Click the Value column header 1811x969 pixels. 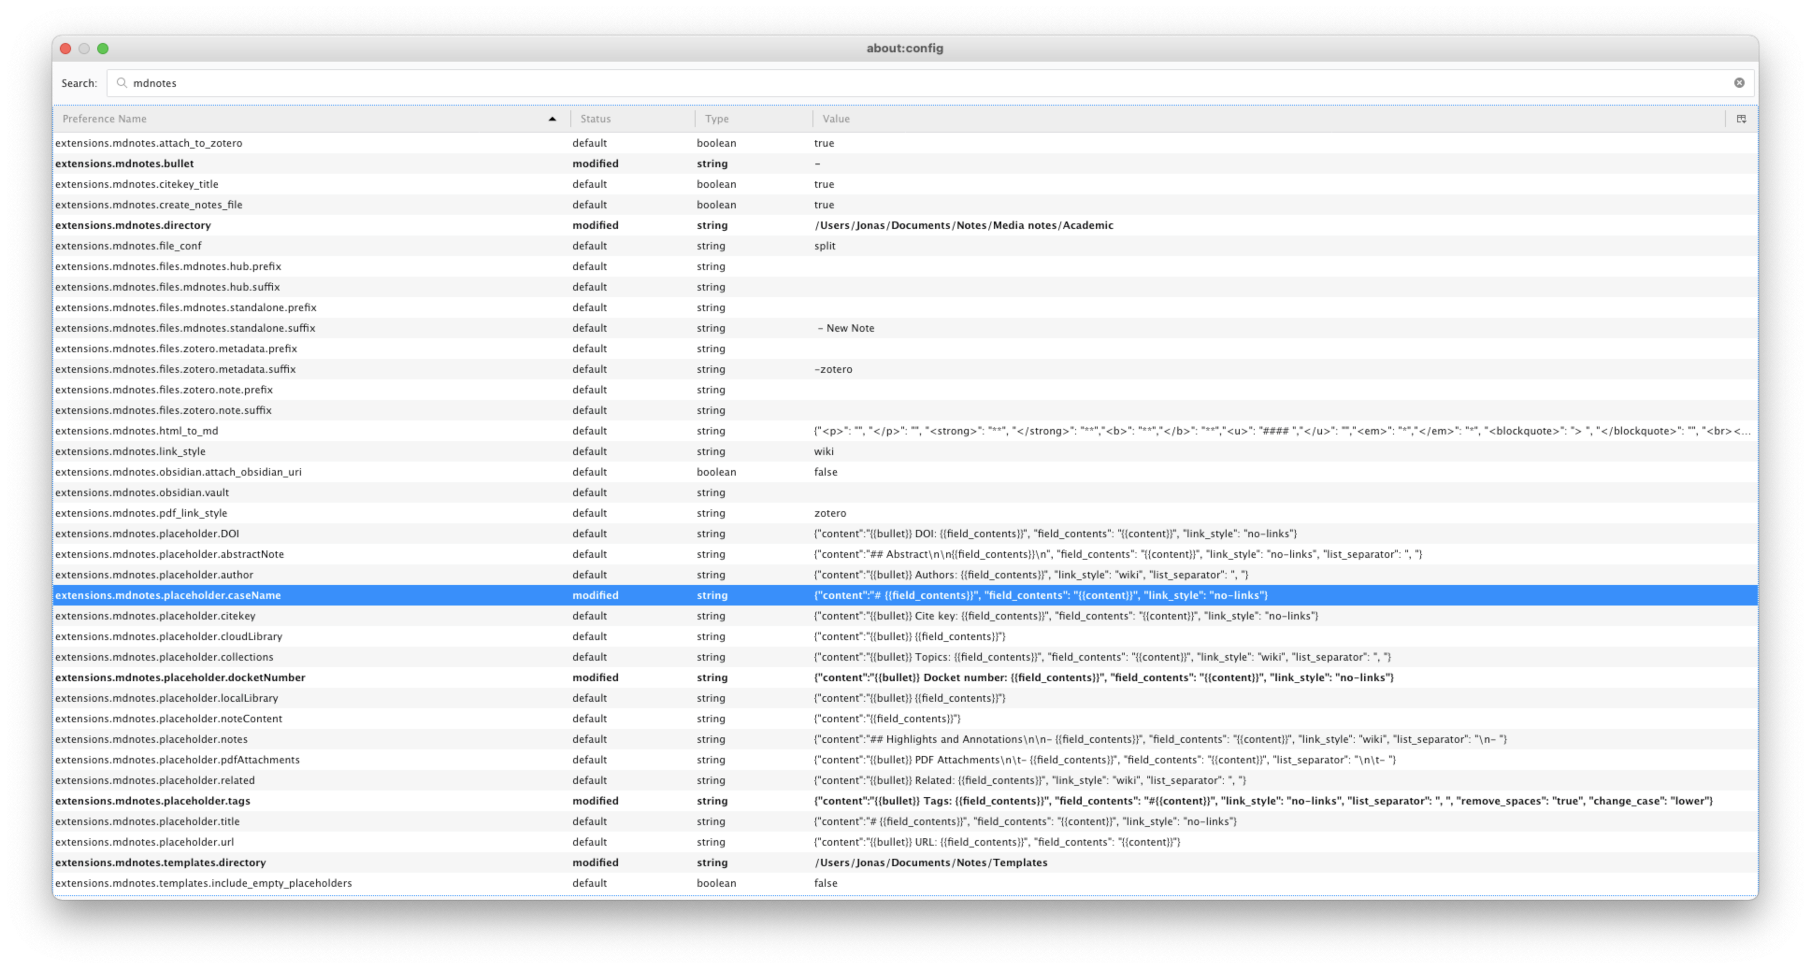click(x=836, y=119)
